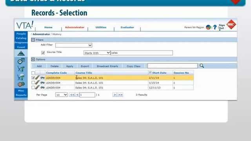Click the Administrator breadcrumb link
The width and height of the screenshot is (251, 141).
41,34
